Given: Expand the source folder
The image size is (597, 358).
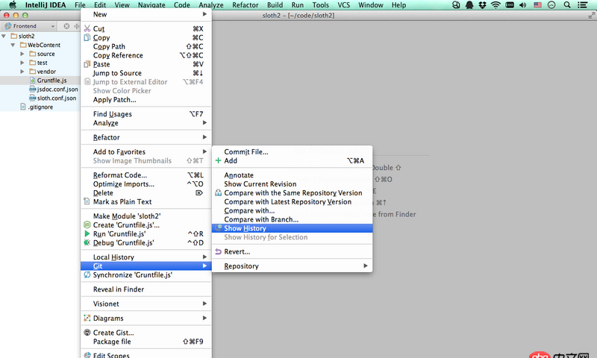Looking at the screenshot, I should (x=22, y=54).
